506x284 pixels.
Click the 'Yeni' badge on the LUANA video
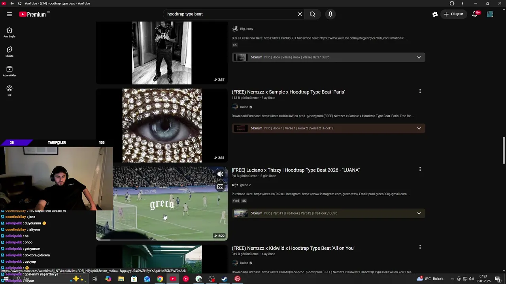(x=236, y=201)
